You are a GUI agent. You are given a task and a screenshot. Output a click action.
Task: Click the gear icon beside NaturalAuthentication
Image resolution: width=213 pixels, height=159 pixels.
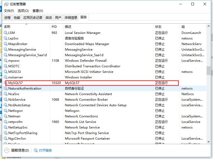click(6, 89)
